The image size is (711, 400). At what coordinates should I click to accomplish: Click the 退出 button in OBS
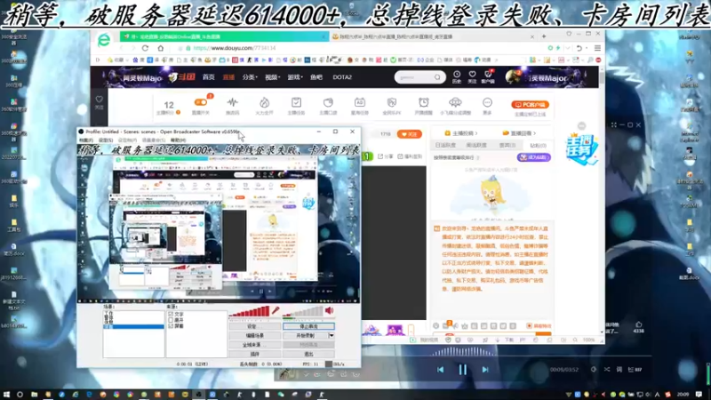point(308,354)
